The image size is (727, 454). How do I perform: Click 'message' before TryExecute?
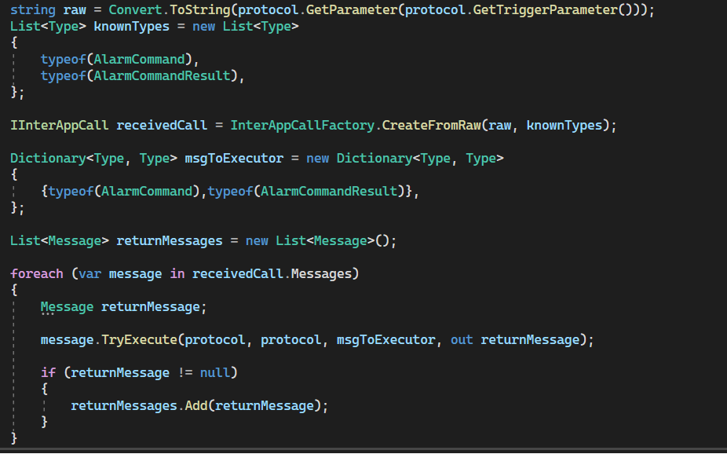pyautogui.click(x=67, y=339)
